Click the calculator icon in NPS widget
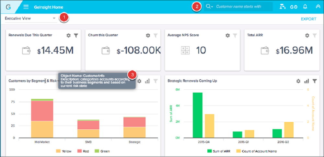Image resolution: width=324 pixels, height=157 pixels. point(185,50)
